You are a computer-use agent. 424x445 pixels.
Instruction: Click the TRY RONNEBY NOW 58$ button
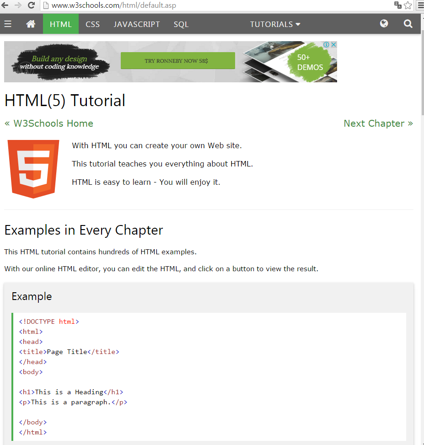click(x=178, y=61)
